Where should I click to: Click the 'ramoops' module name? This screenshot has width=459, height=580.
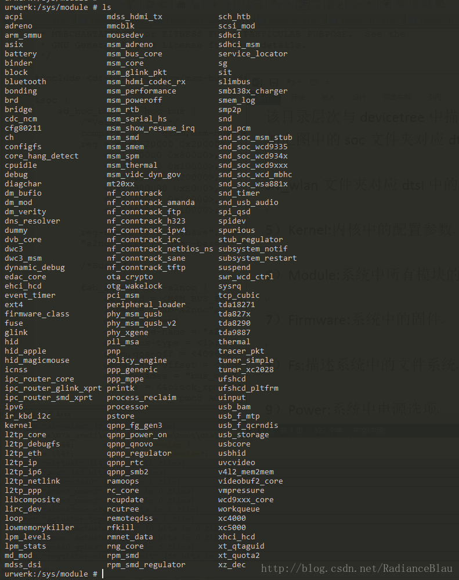coord(122,481)
